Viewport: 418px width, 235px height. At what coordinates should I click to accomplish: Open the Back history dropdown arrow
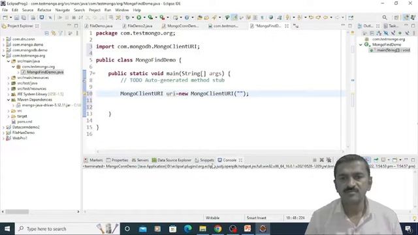pyautogui.click(x=331, y=18)
